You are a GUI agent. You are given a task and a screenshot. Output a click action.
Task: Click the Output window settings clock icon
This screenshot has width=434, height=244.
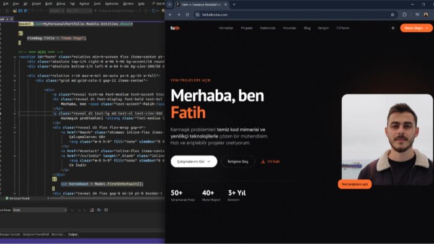106,210
